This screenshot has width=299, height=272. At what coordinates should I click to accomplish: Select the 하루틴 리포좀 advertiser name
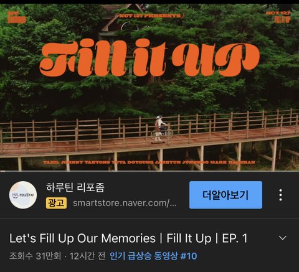[x=75, y=187]
